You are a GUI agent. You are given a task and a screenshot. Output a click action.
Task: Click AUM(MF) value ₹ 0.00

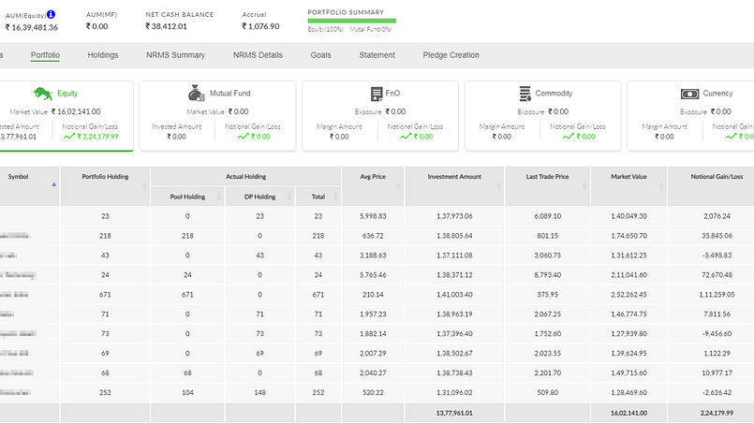97,26
